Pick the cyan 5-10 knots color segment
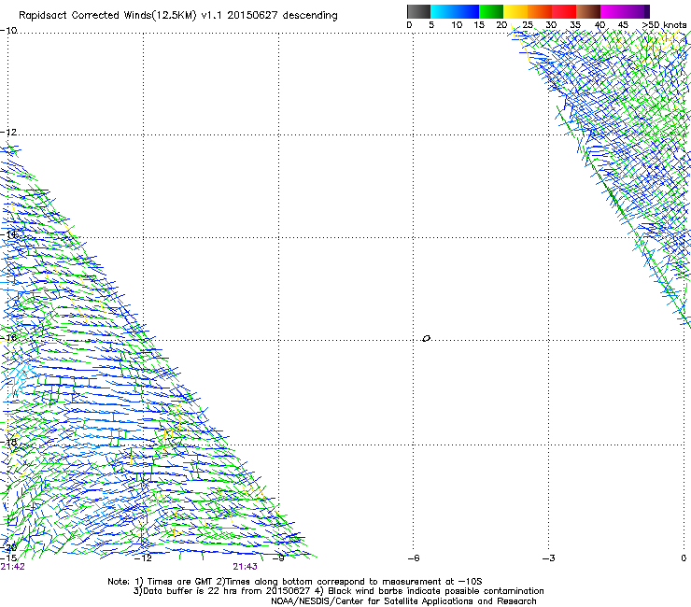This screenshot has width=691, height=607. tap(443, 11)
